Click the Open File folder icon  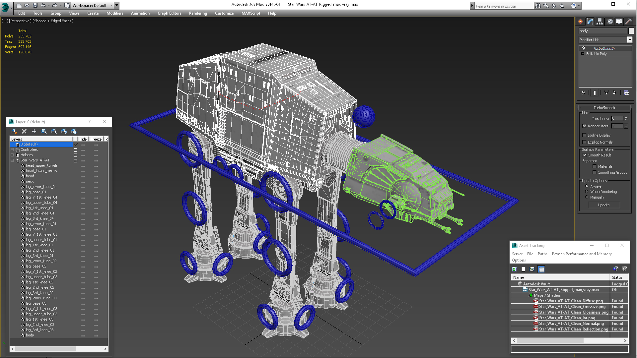27,6
